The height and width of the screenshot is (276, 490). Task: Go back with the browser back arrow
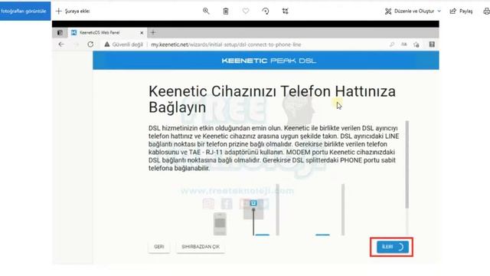coord(61,44)
